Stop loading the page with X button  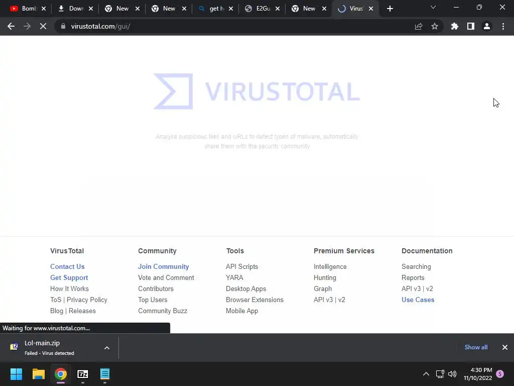click(43, 26)
